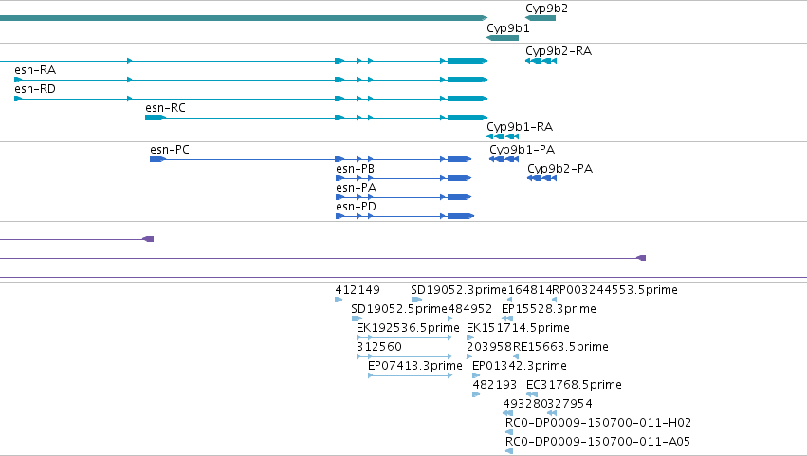Select the EK151714.5prime feature label
The width and height of the screenshot is (807, 456).
[x=519, y=328]
